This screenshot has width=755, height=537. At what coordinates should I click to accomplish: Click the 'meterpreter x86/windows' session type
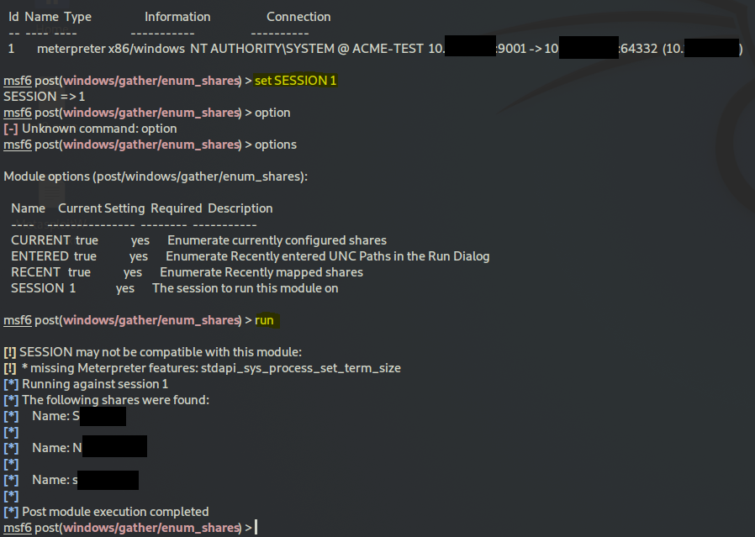coord(111,49)
